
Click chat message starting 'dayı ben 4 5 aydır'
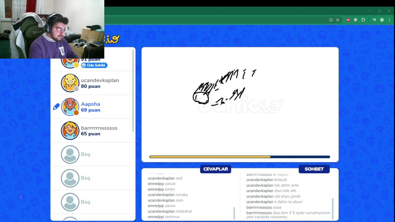(x=288, y=215)
